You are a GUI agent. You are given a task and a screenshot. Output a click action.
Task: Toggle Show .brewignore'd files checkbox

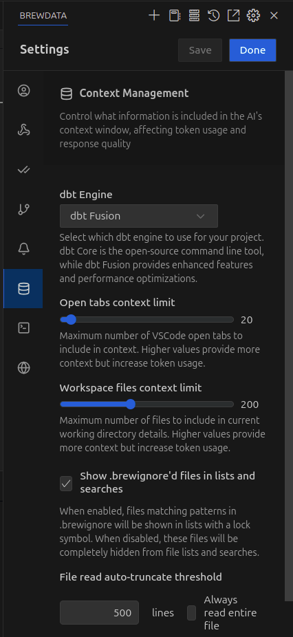pos(66,484)
